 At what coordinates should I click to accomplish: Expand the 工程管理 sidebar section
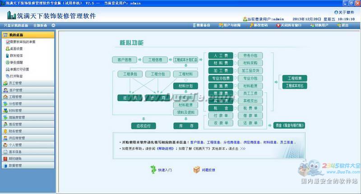(28, 97)
